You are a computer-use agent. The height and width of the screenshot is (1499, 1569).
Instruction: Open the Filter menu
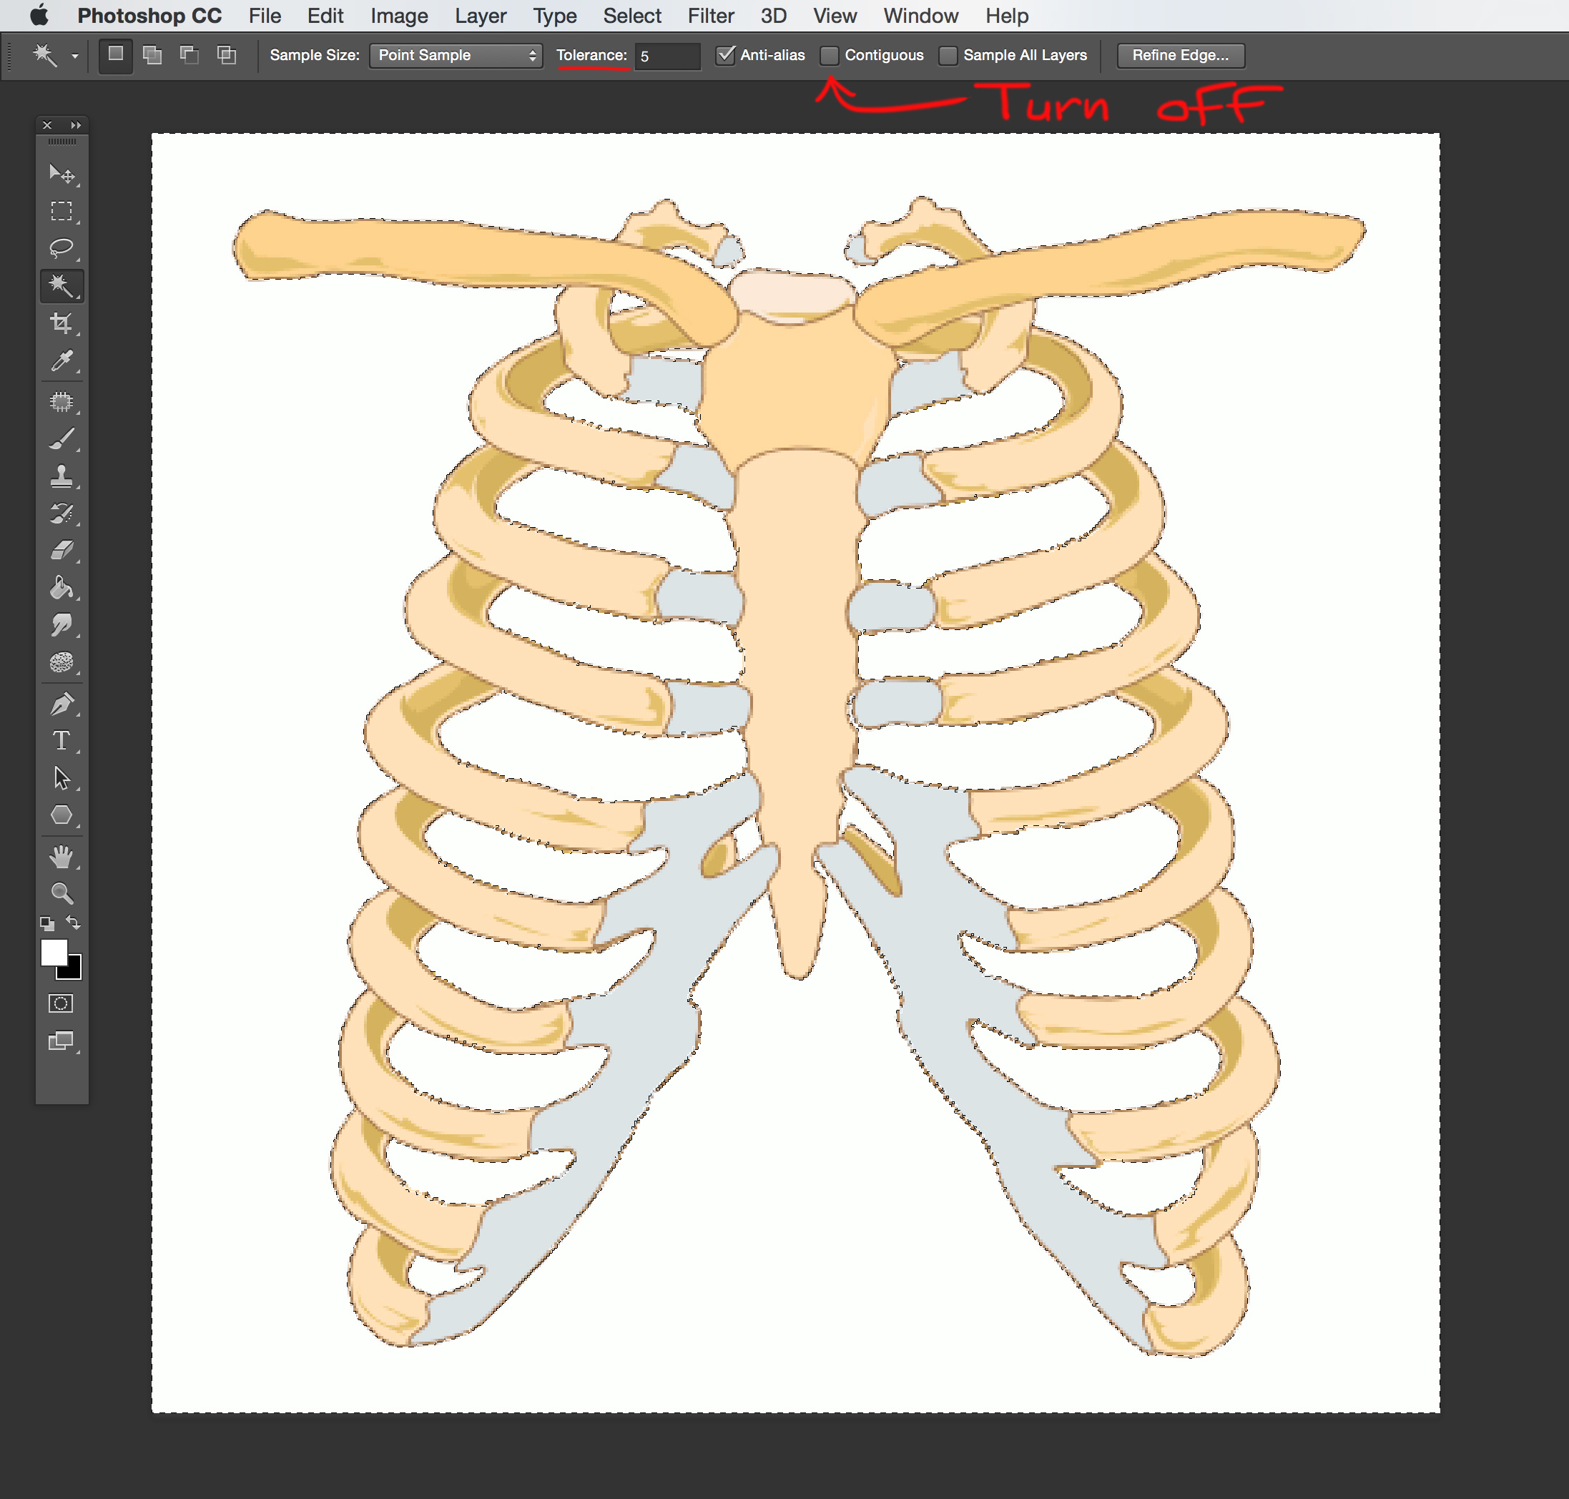click(x=710, y=16)
